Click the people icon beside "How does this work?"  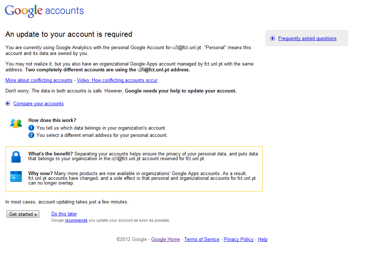[x=16, y=123]
